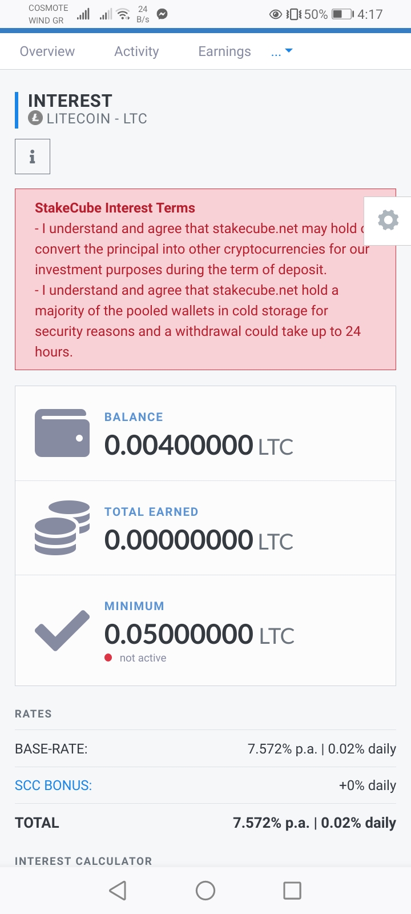The image size is (411, 914).
Task: Tap the Litecoin logo icon
Action: click(x=35, y=118)
